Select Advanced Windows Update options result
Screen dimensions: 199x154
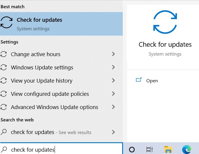61,107
